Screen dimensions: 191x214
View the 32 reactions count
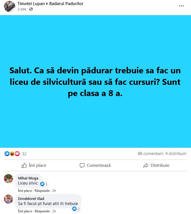(x=24, y=154)
